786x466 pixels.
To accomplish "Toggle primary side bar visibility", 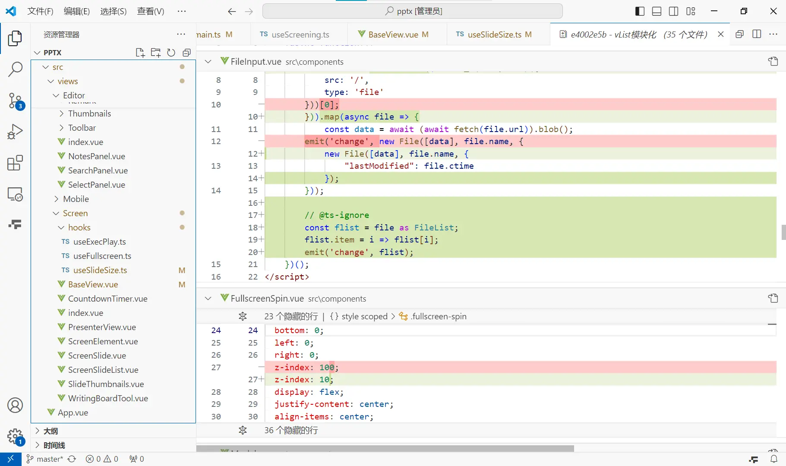I will click(640, 12).
